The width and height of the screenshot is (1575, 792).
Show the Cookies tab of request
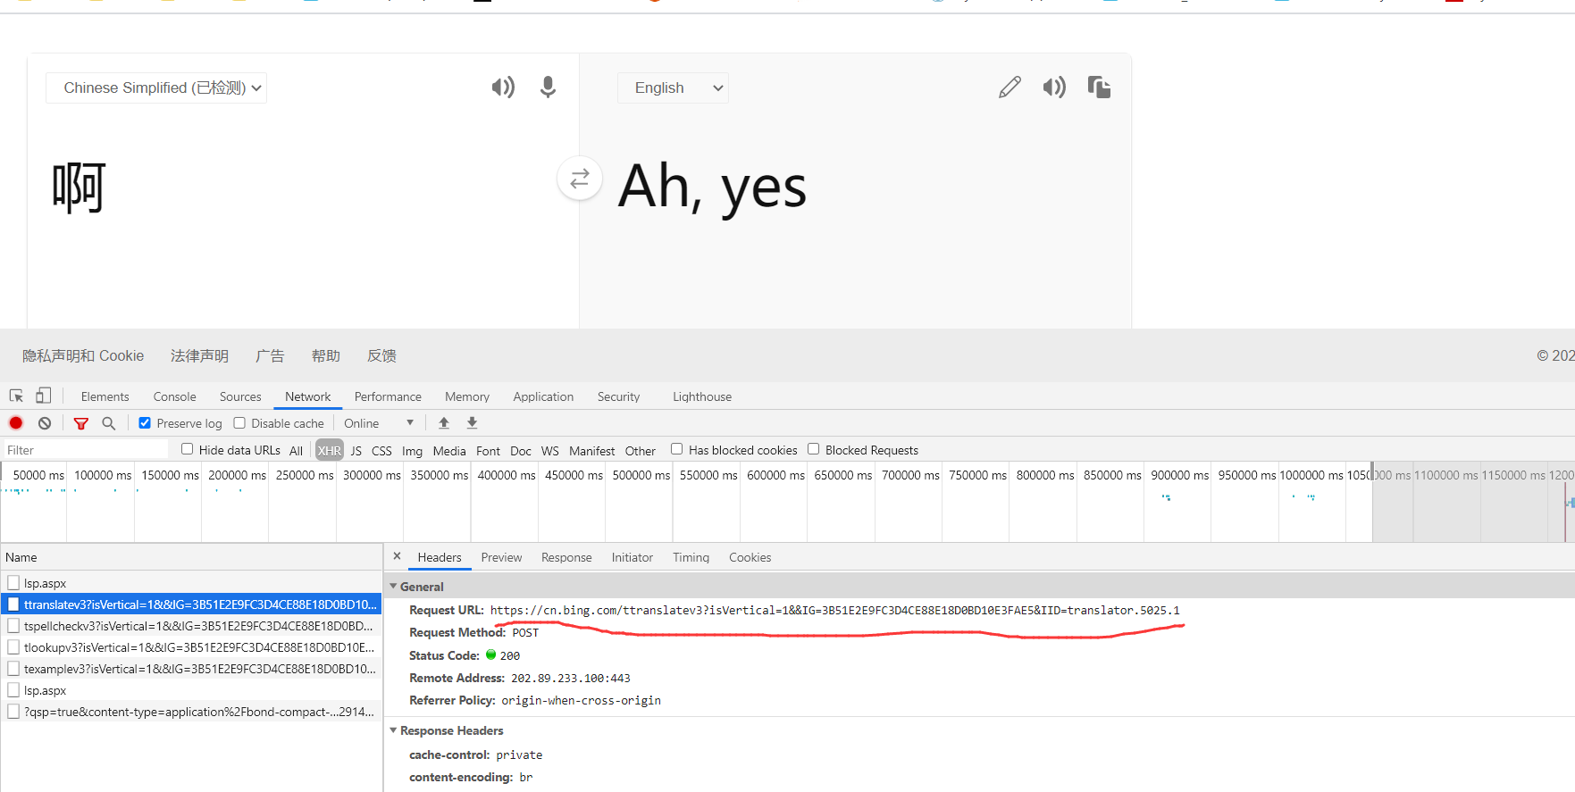750,557
